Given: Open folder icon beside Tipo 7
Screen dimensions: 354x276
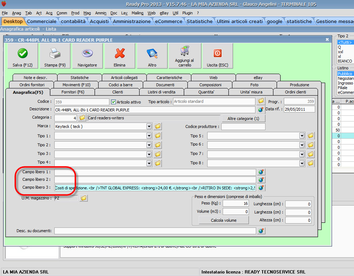Looking at the screenshot, I should (310, 154).
